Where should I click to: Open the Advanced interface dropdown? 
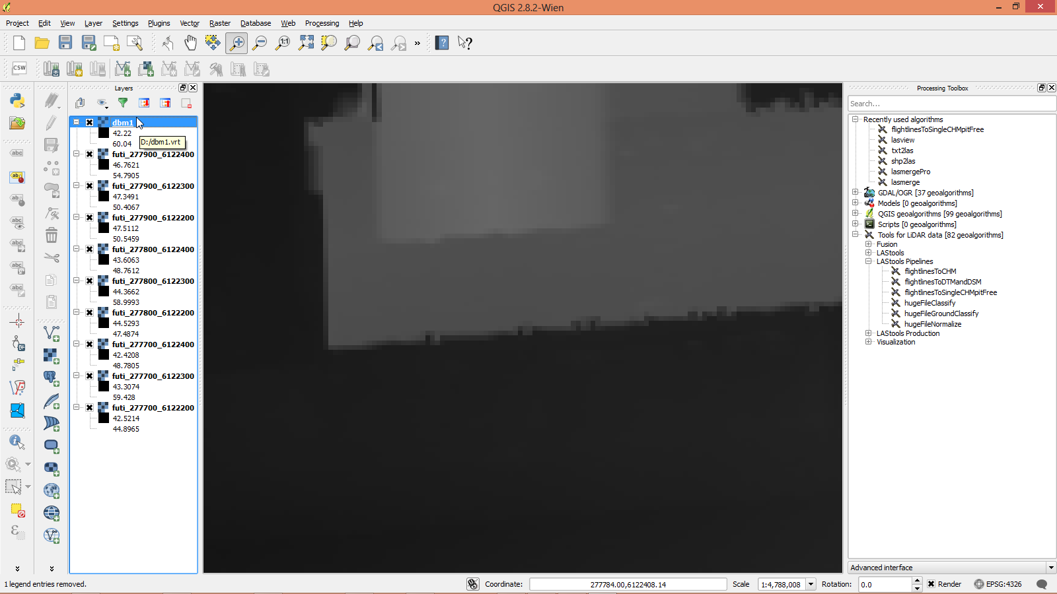pyautogui.click(x=1050, y=568)
